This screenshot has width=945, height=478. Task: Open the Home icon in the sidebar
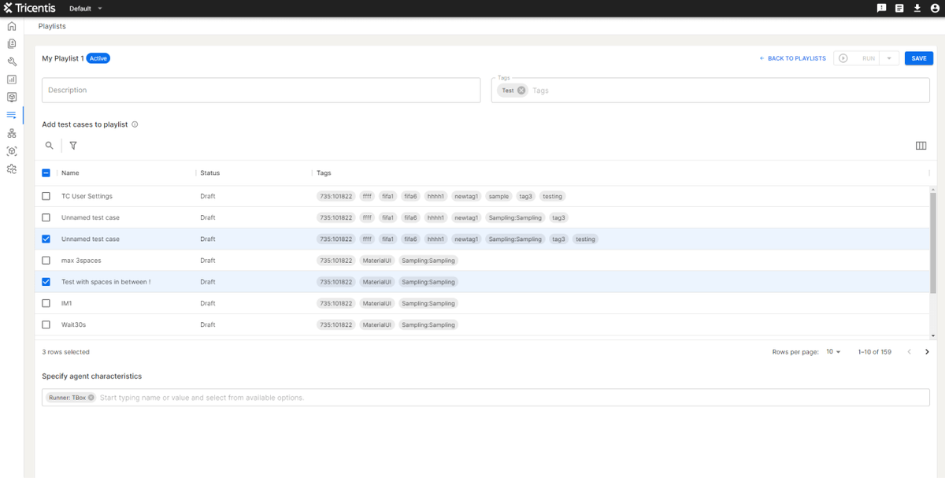11,26
